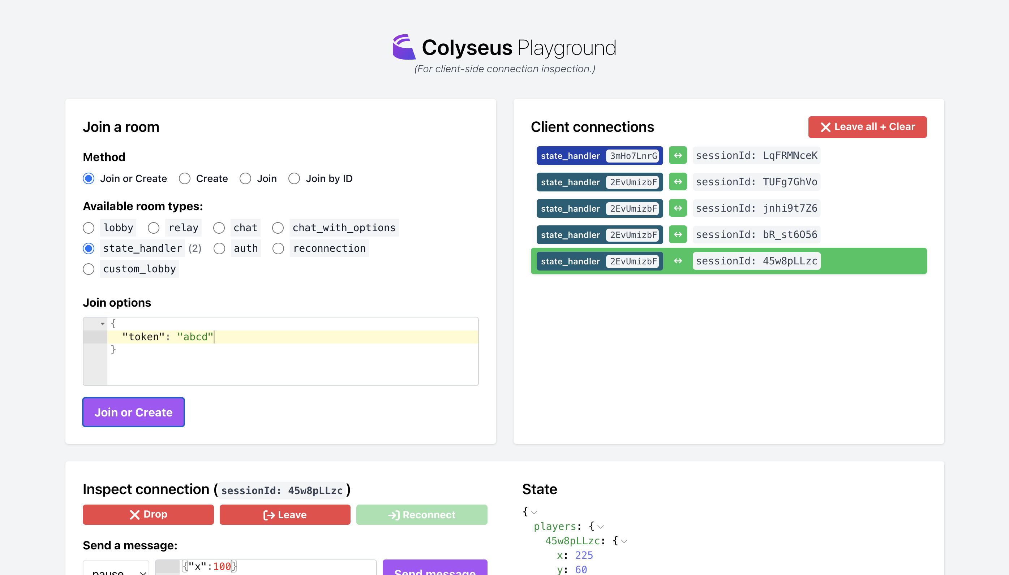Click the "abcd" token value

click(195, 337)
